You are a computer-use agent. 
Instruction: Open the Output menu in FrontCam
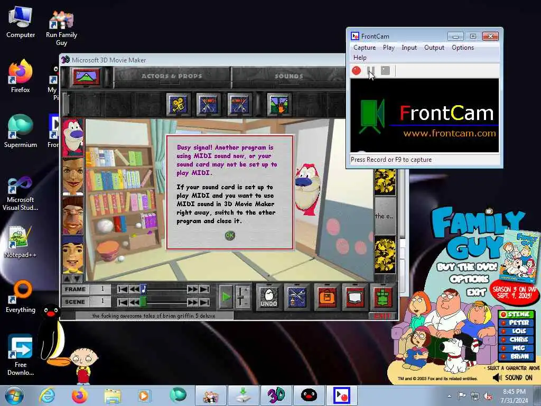click(434, 48)
